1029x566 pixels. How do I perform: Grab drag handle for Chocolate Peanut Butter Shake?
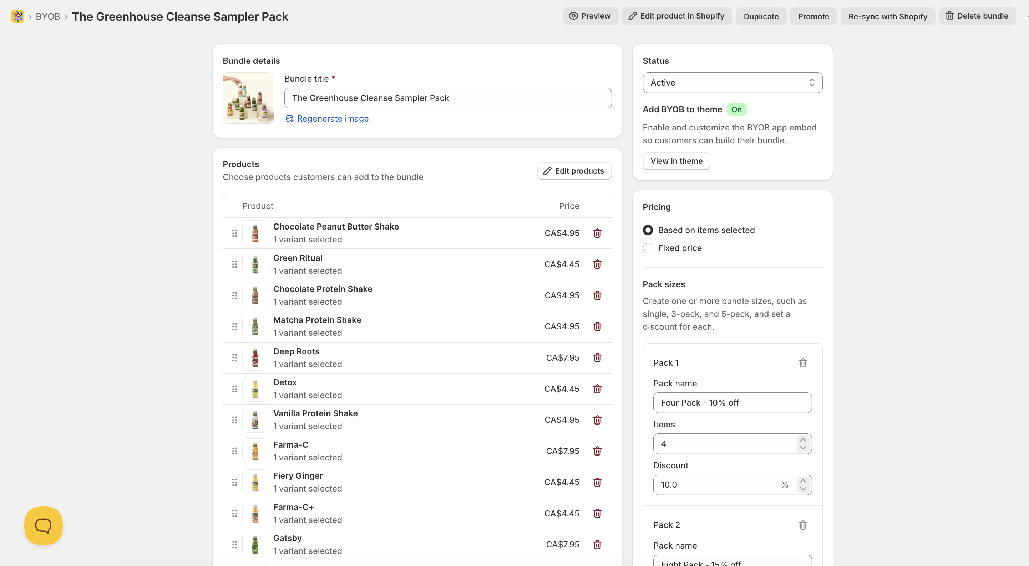[x=234, y=233]
